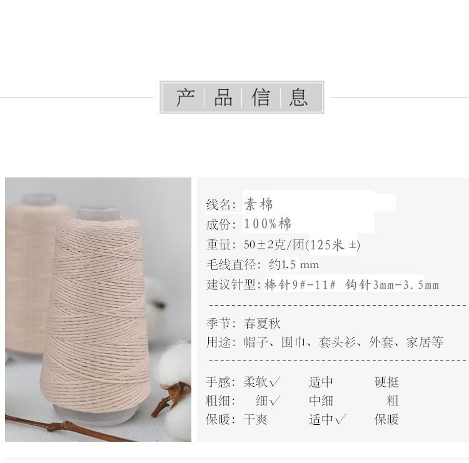Click the yarn name 素棉
Screen dimensions: 469x463
click(x=258, y=204)
